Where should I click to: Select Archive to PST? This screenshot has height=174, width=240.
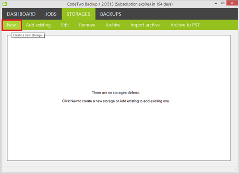pyautogui.click(x=185, y=25)
